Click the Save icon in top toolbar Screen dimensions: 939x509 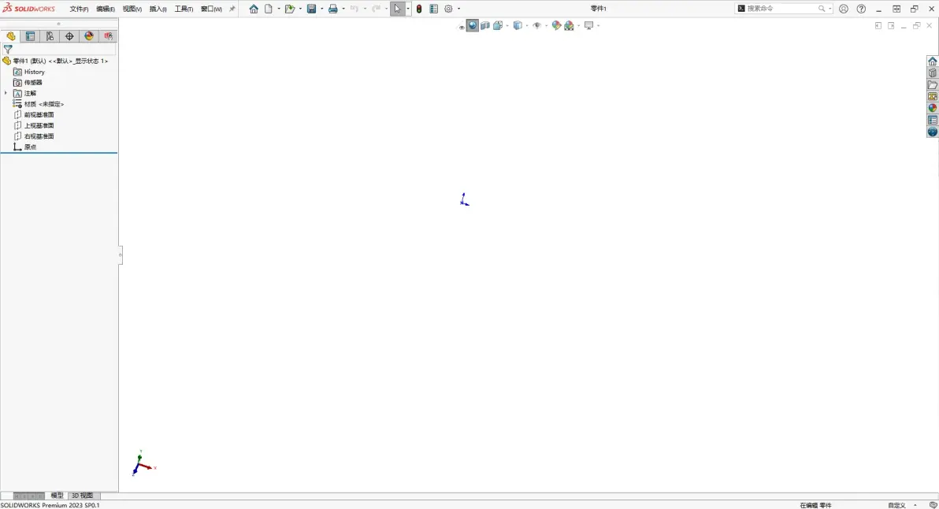point(311,9)
